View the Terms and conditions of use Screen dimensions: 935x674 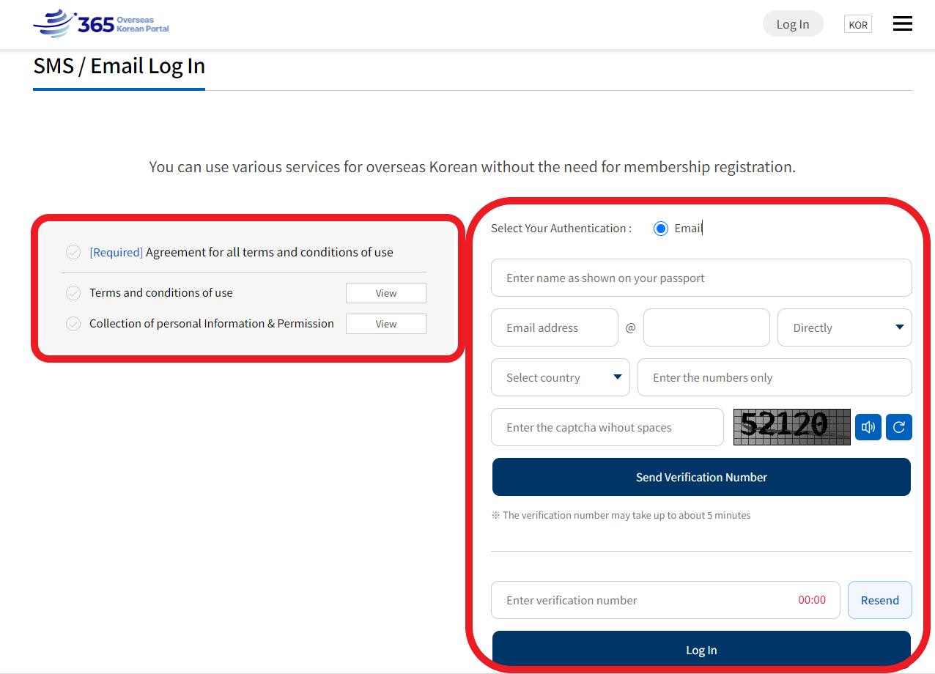[x=385, y=293]
